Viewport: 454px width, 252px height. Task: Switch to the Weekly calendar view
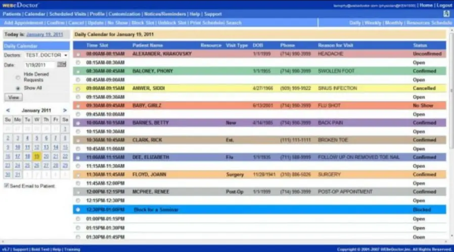[373, 23]
